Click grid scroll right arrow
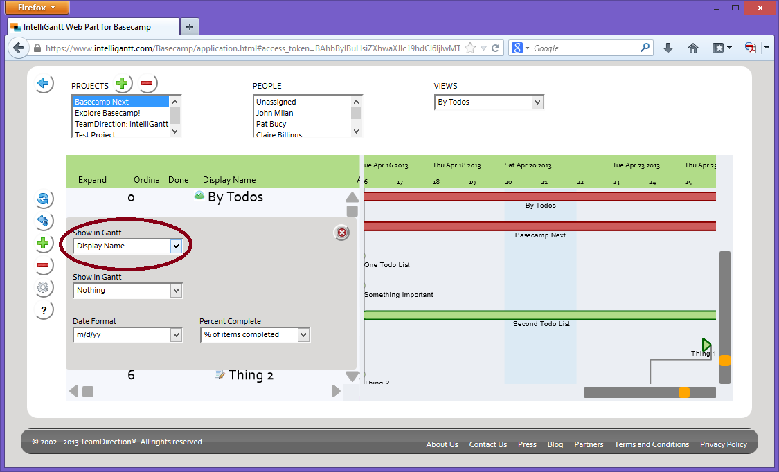 (x=336, y=392)
